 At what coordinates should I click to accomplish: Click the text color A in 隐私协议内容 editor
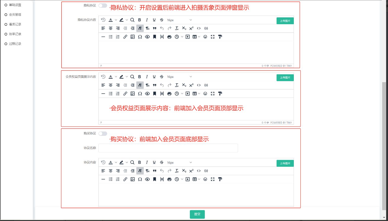click(111, 20)
